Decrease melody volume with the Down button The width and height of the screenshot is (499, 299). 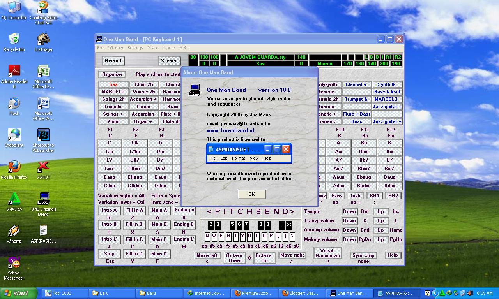349,239
